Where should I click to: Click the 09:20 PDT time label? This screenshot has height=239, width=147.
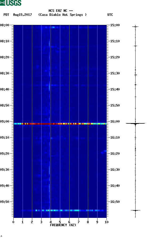[5, 154]
